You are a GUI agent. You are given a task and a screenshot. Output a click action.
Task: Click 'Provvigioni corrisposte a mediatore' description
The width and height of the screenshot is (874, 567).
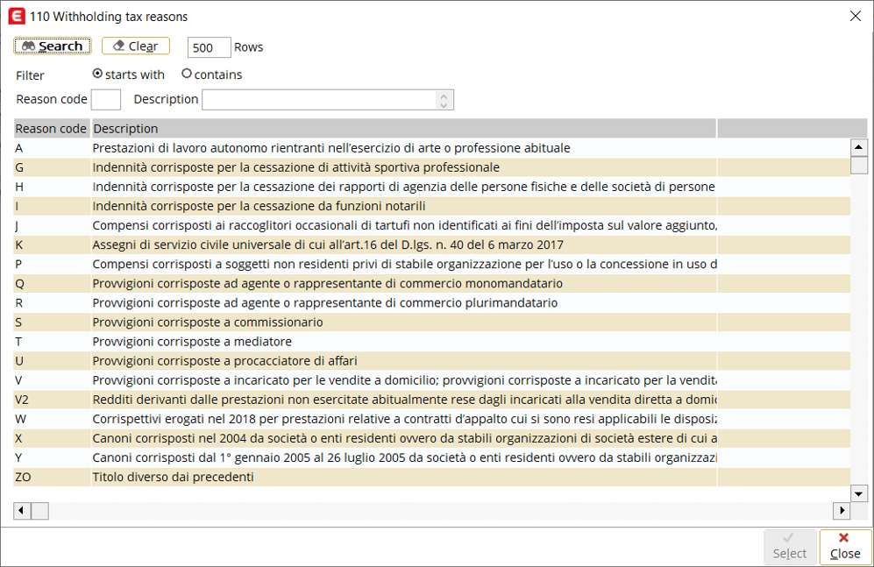point(192,342)
